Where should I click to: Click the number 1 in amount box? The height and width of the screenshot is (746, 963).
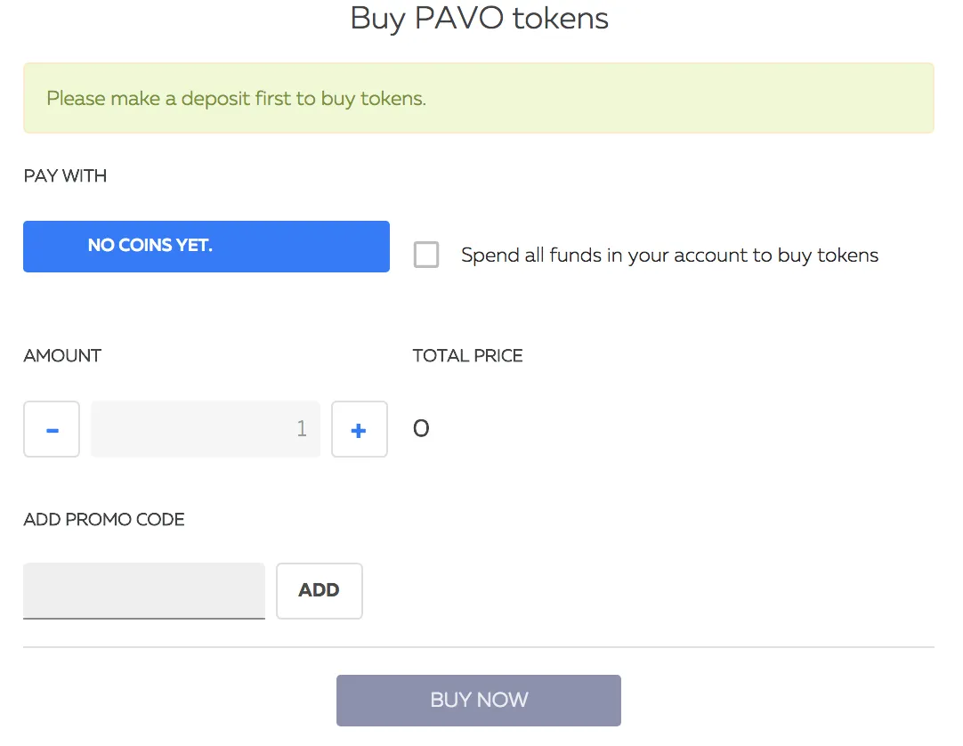point(302,428)
